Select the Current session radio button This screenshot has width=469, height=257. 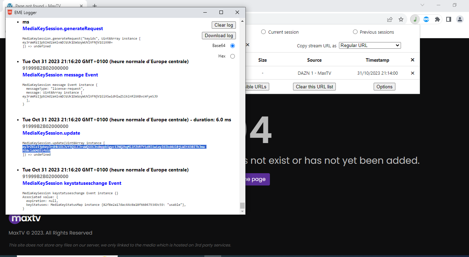264,32
